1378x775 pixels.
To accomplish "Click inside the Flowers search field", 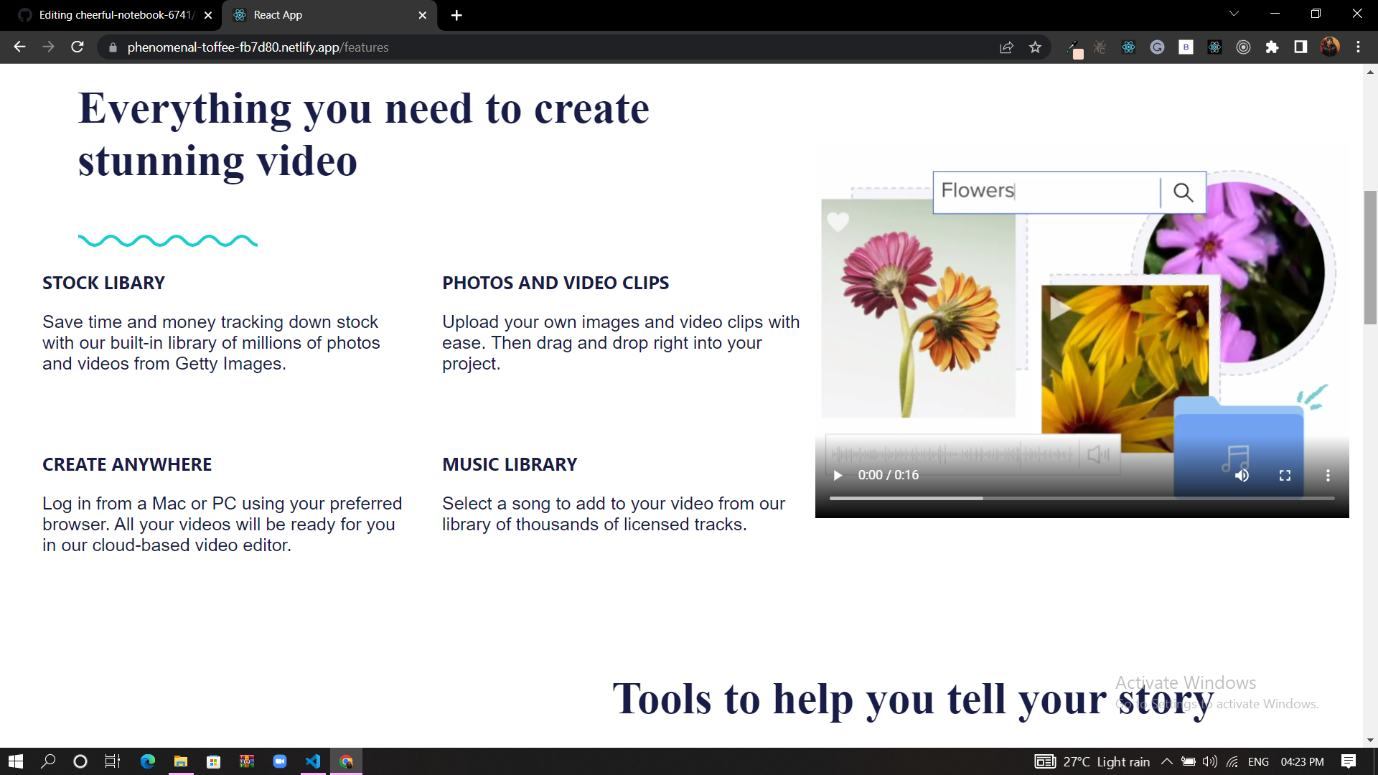I will [x=1041, y=191].
